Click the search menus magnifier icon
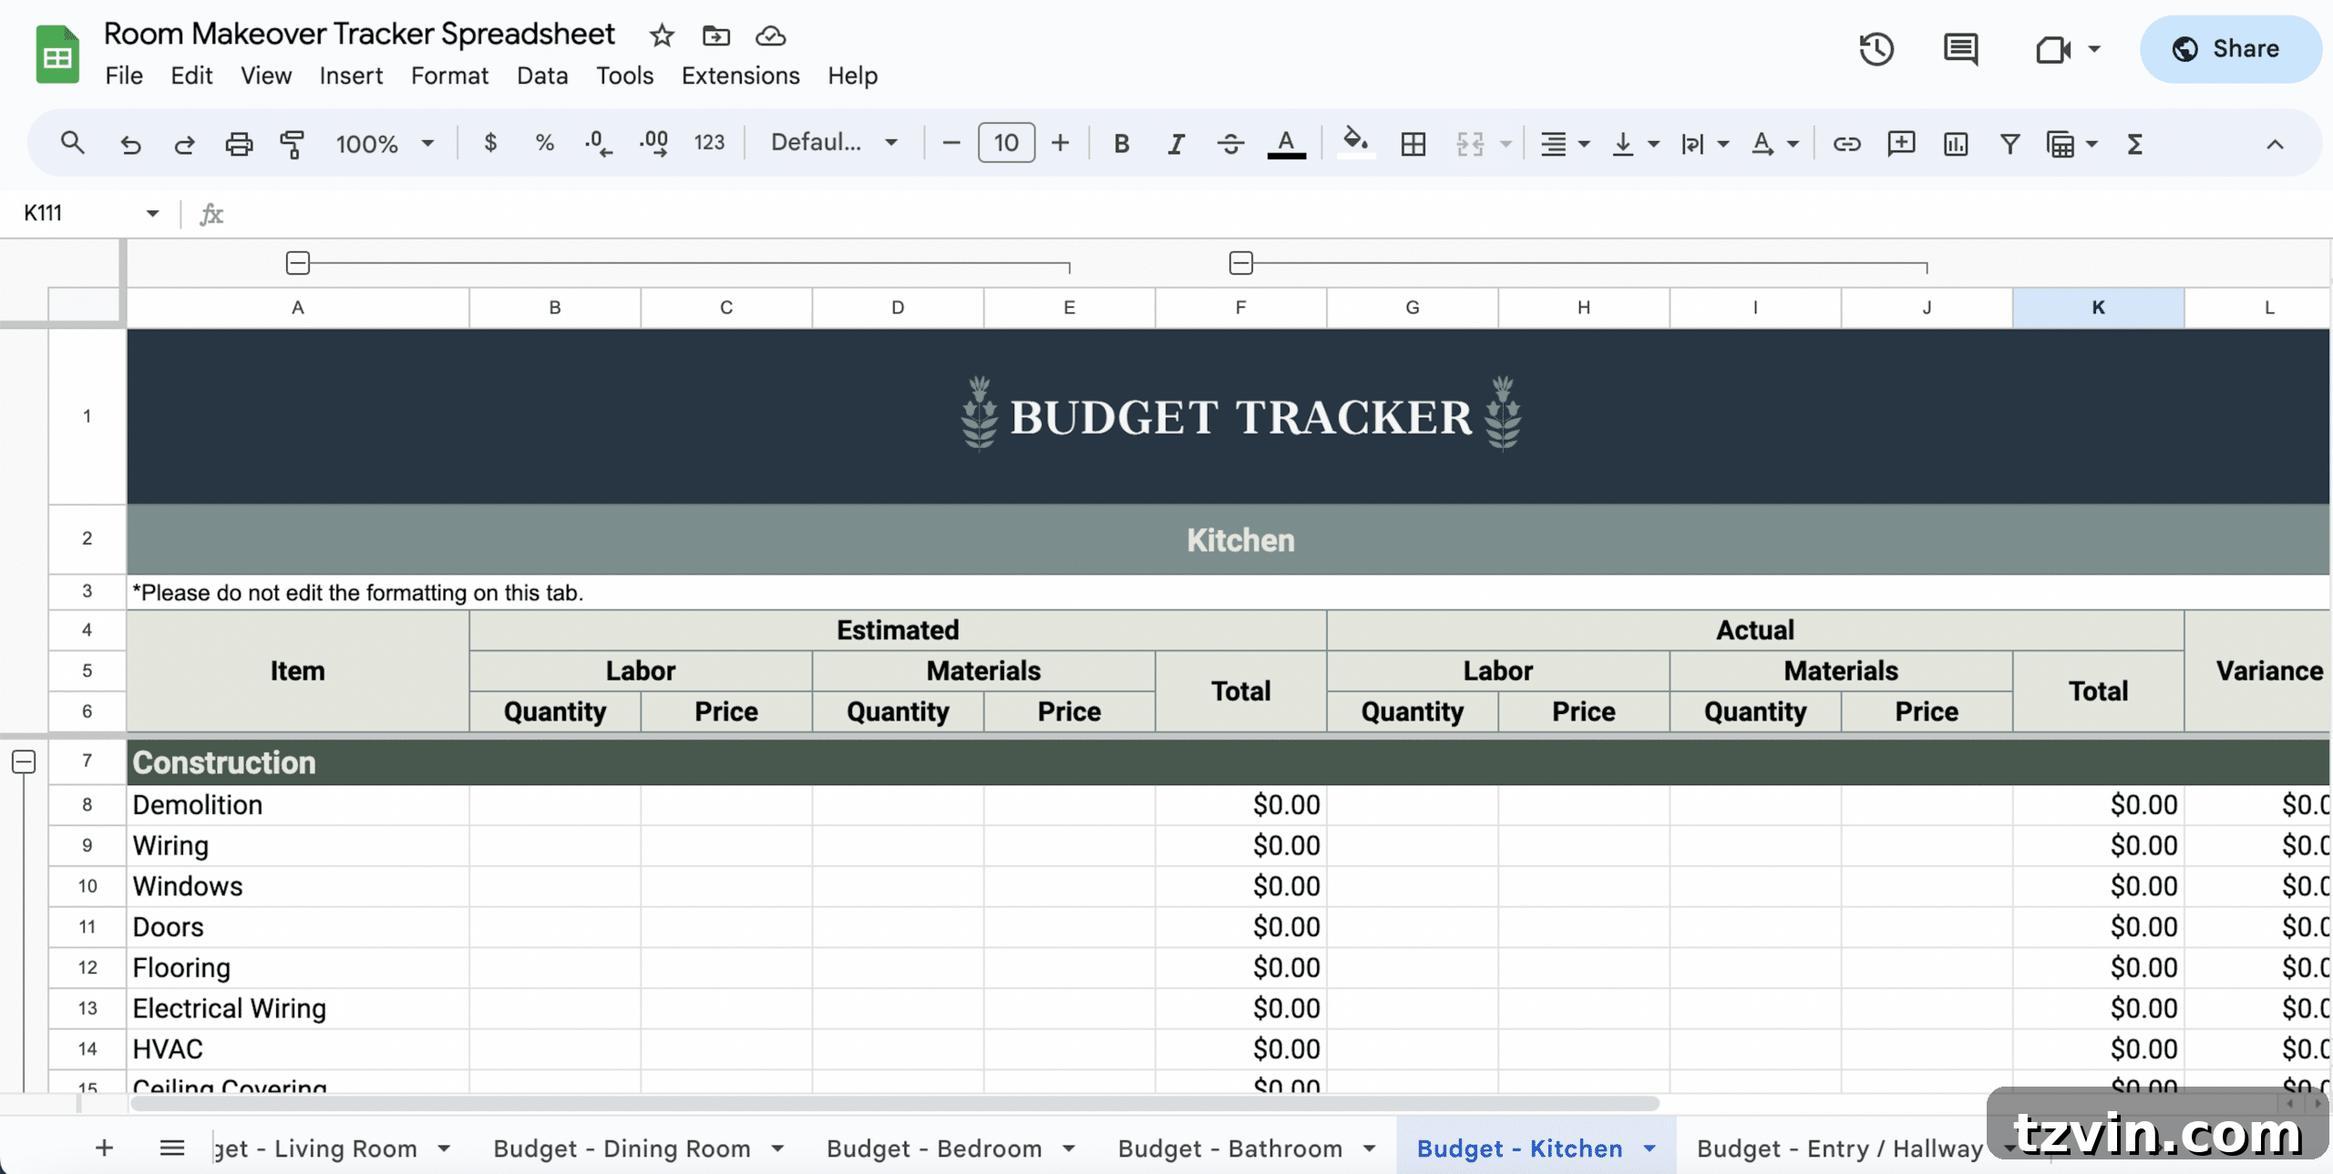 tap(72, 143)
